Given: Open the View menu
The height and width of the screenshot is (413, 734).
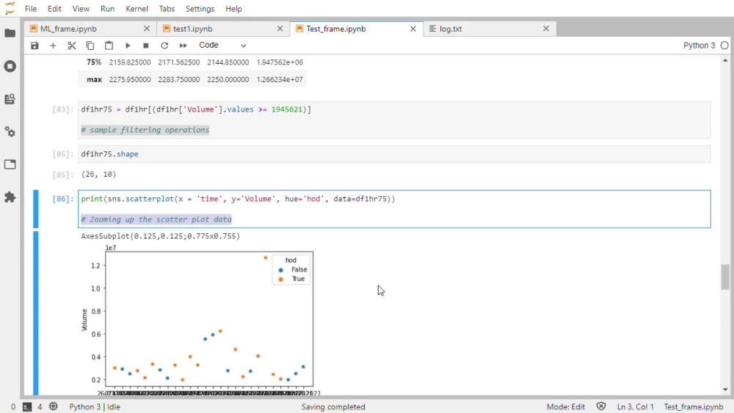Looking at the screenshot, I should (x=81, y=8).
